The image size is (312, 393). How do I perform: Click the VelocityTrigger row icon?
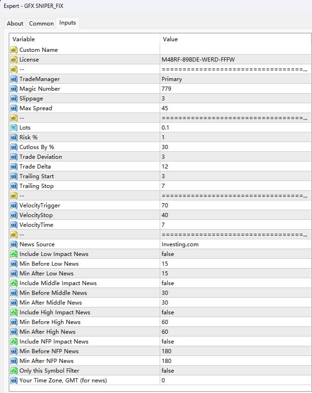click(13, 206)
